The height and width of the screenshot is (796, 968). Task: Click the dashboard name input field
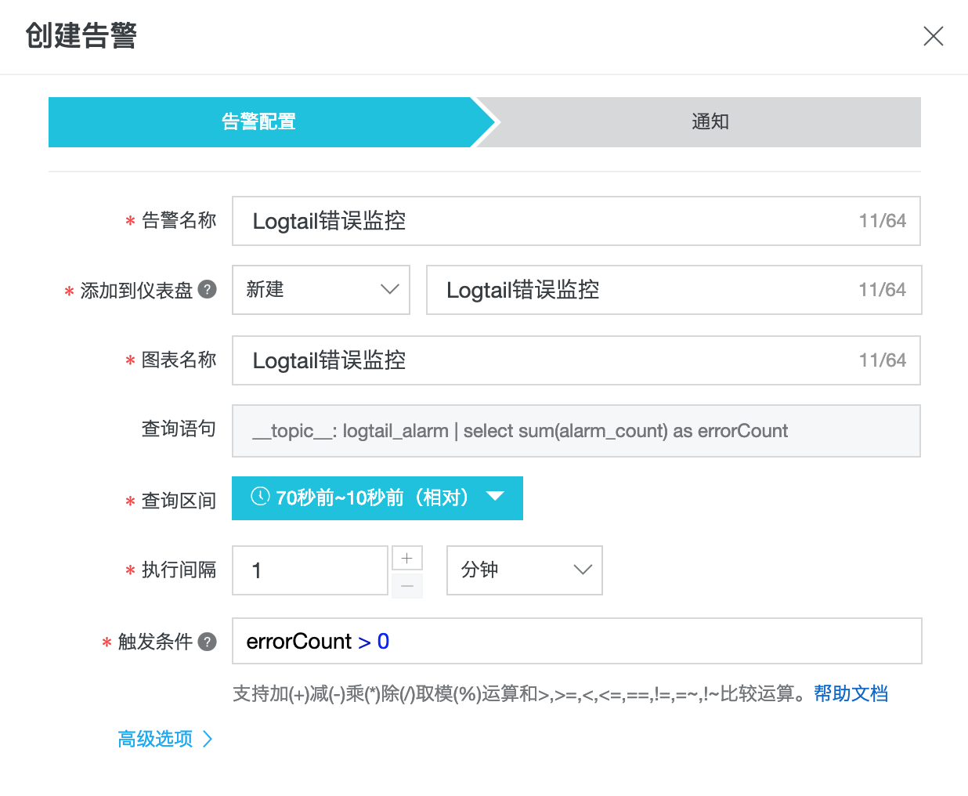674,290
